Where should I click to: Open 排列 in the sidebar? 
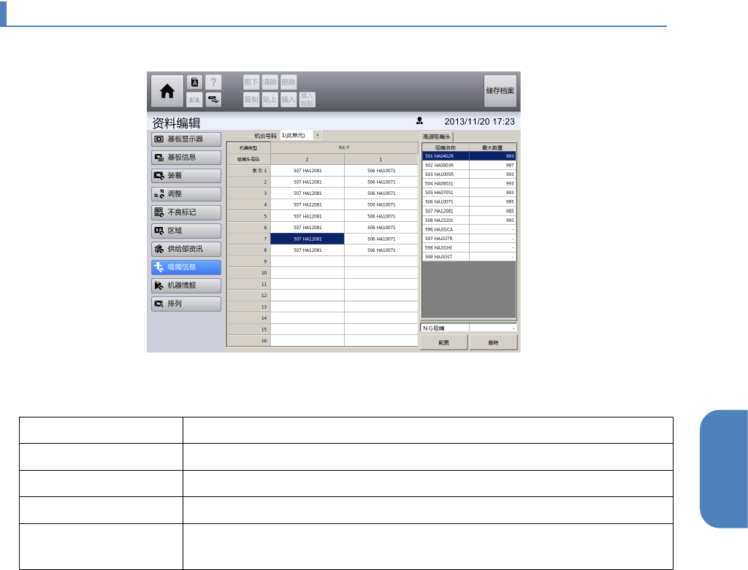pos(186,304)
